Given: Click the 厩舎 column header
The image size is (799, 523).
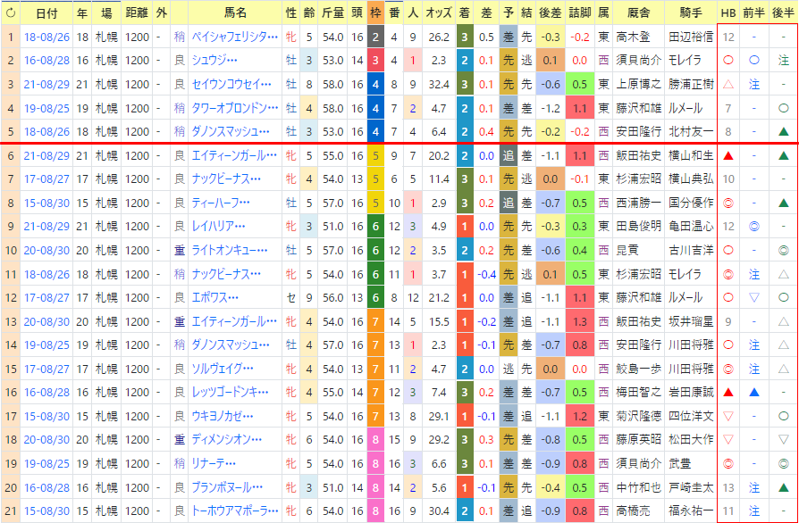Looking at the screenshot, I should point(638,13).
